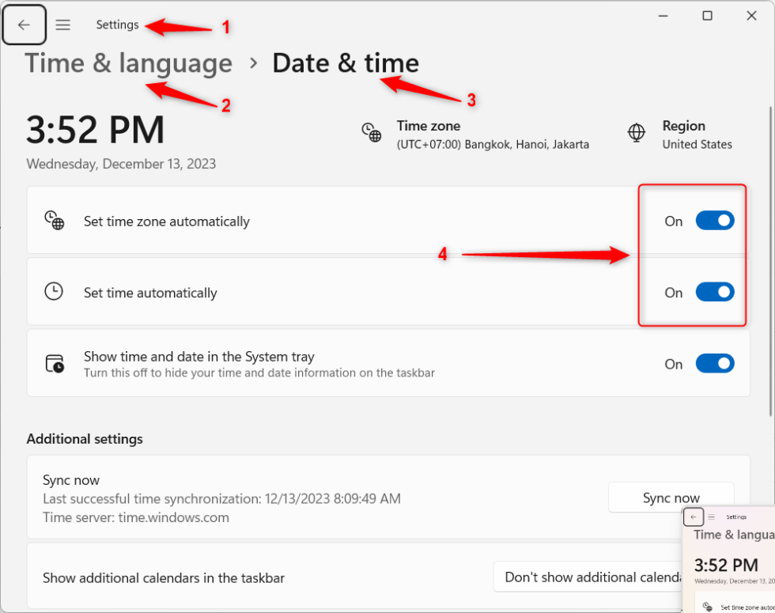Click the icon beside Set time zone automatically

[54, 221]
